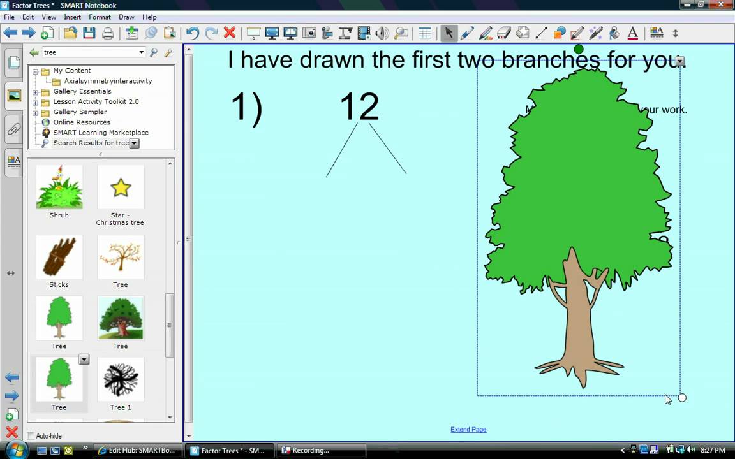Open the screen capture camera tool
735x459 pixels.
point(309,33)
